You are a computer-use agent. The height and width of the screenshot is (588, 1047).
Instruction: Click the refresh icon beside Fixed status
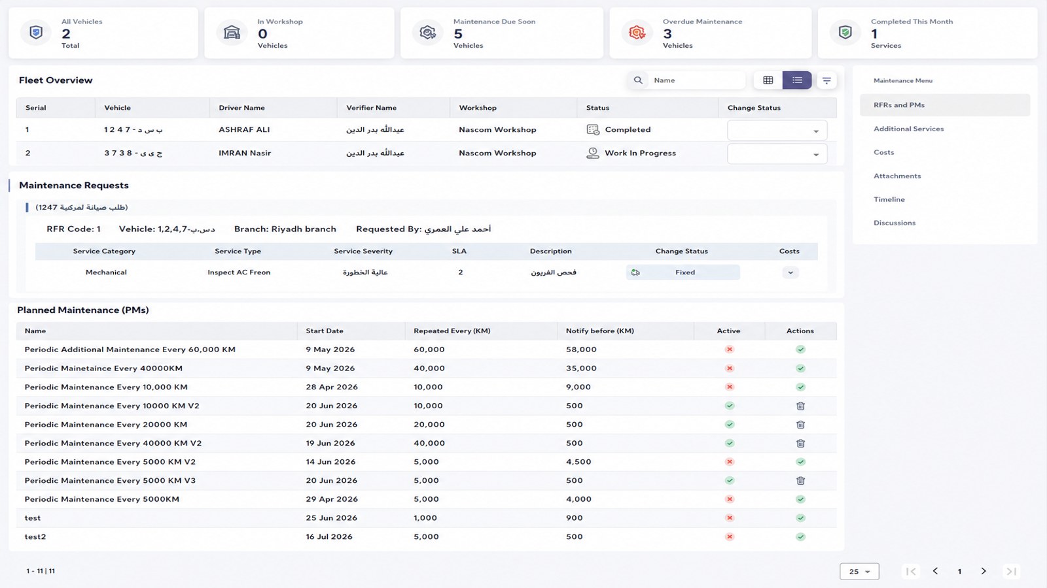(x=635, y=272)
